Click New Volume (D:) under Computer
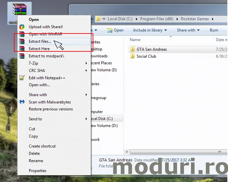This screenshot has width=228, height=182. (x=104, y=126)
